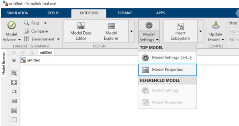The image size is (239, 126).
Task: Zoom in using the left palette magnifier
Action: coord(14,73)
